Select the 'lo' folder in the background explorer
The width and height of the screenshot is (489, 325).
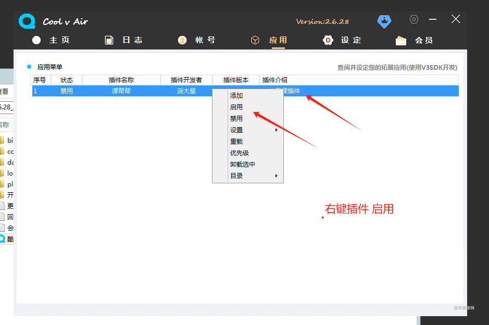(x=7, y=173)
